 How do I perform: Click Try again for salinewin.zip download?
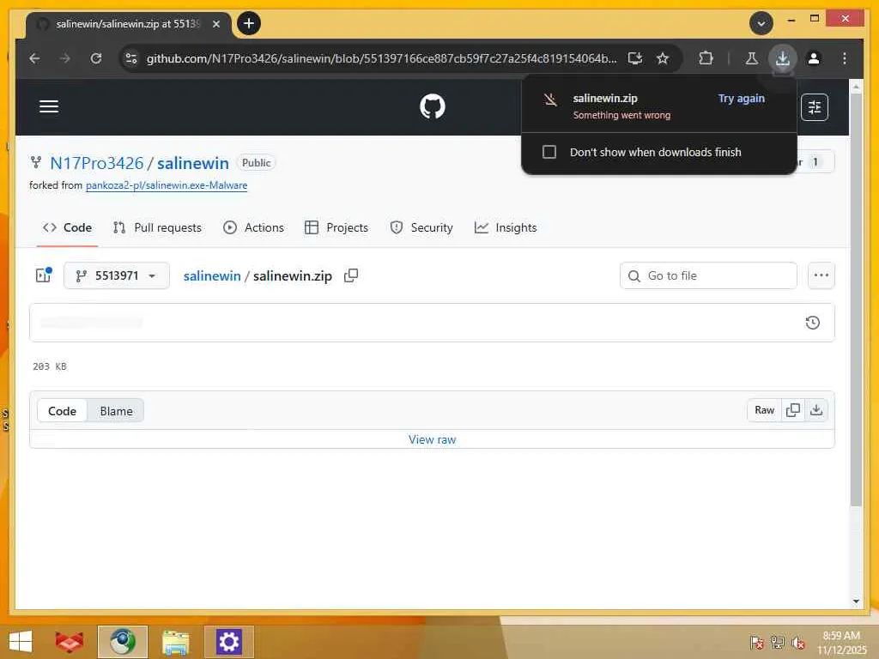point(741,99)
